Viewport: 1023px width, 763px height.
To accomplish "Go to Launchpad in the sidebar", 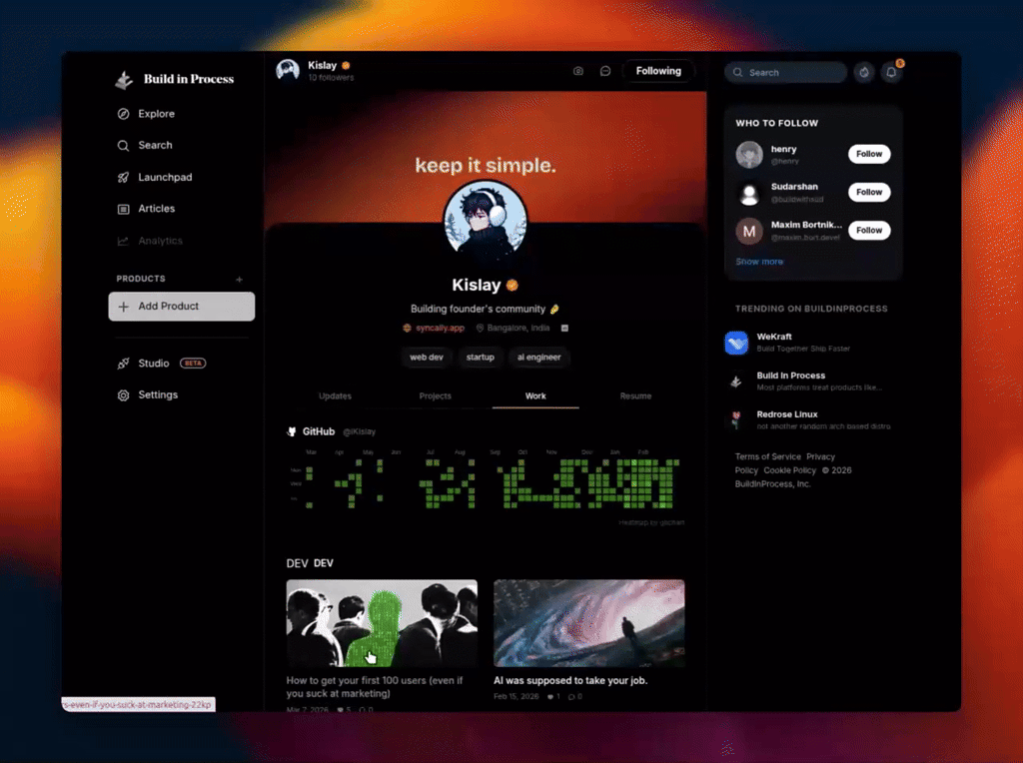I will [x=155, y=178].
